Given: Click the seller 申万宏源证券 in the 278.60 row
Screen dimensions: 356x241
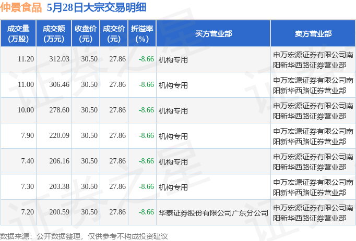Looking at the screenshot, I should pos(313,111).
